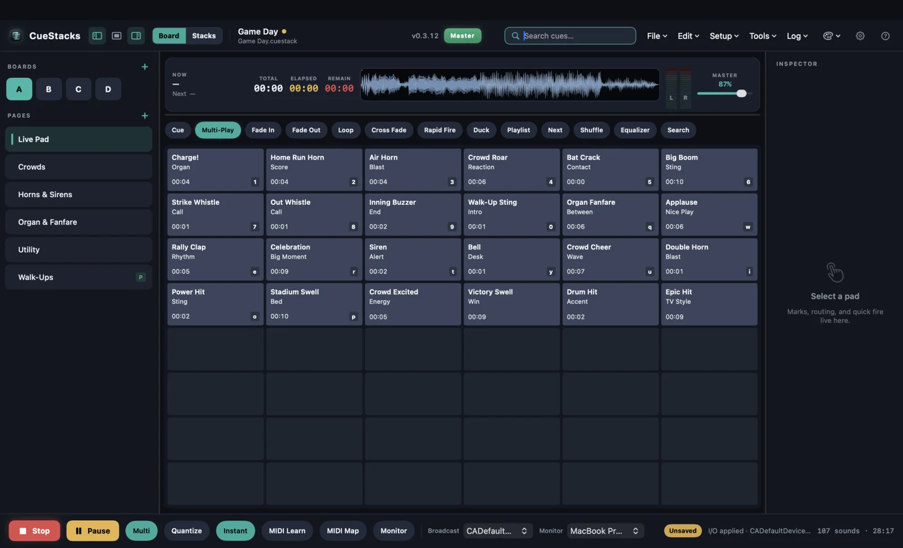The image size is (903, 548).
Task: Toggle Monitor output
Action: (x=393, y=531)
